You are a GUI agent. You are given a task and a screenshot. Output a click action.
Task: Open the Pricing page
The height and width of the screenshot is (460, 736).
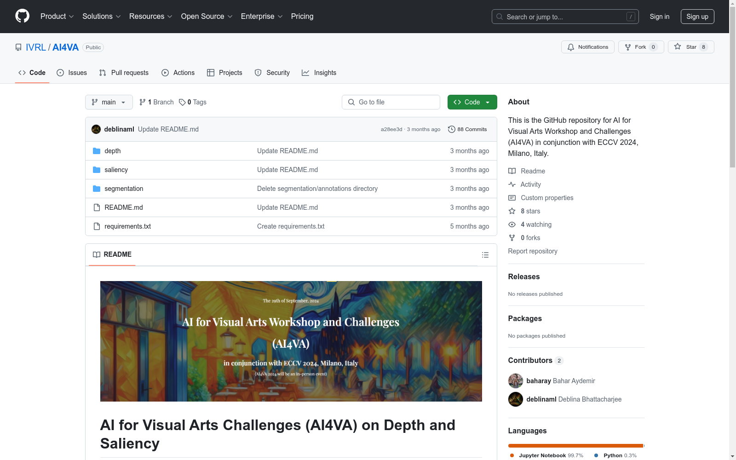point(302,17)
